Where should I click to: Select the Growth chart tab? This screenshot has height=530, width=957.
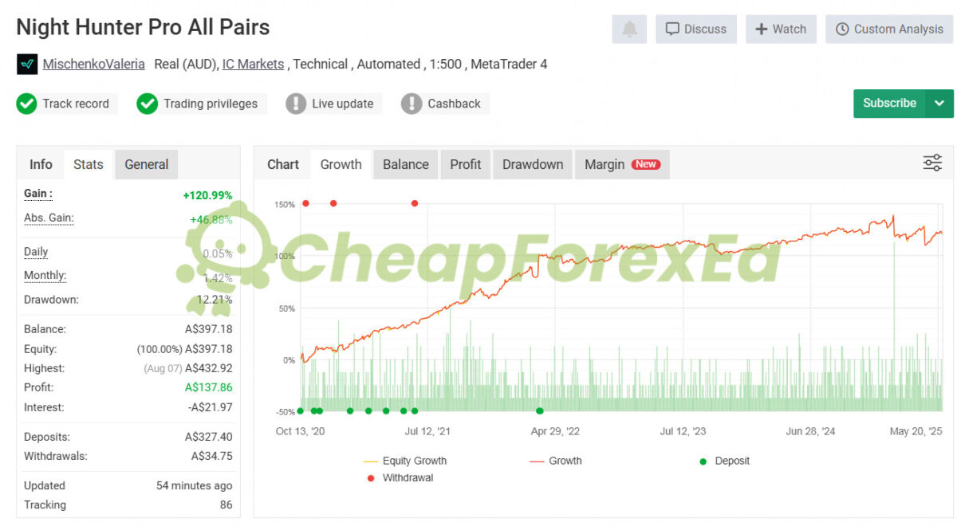click(341, 164)
